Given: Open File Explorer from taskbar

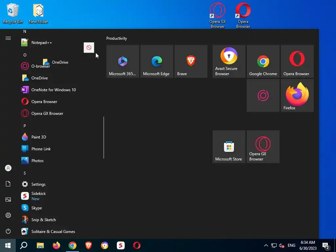Looking at the screenshot, I should 40,245.
